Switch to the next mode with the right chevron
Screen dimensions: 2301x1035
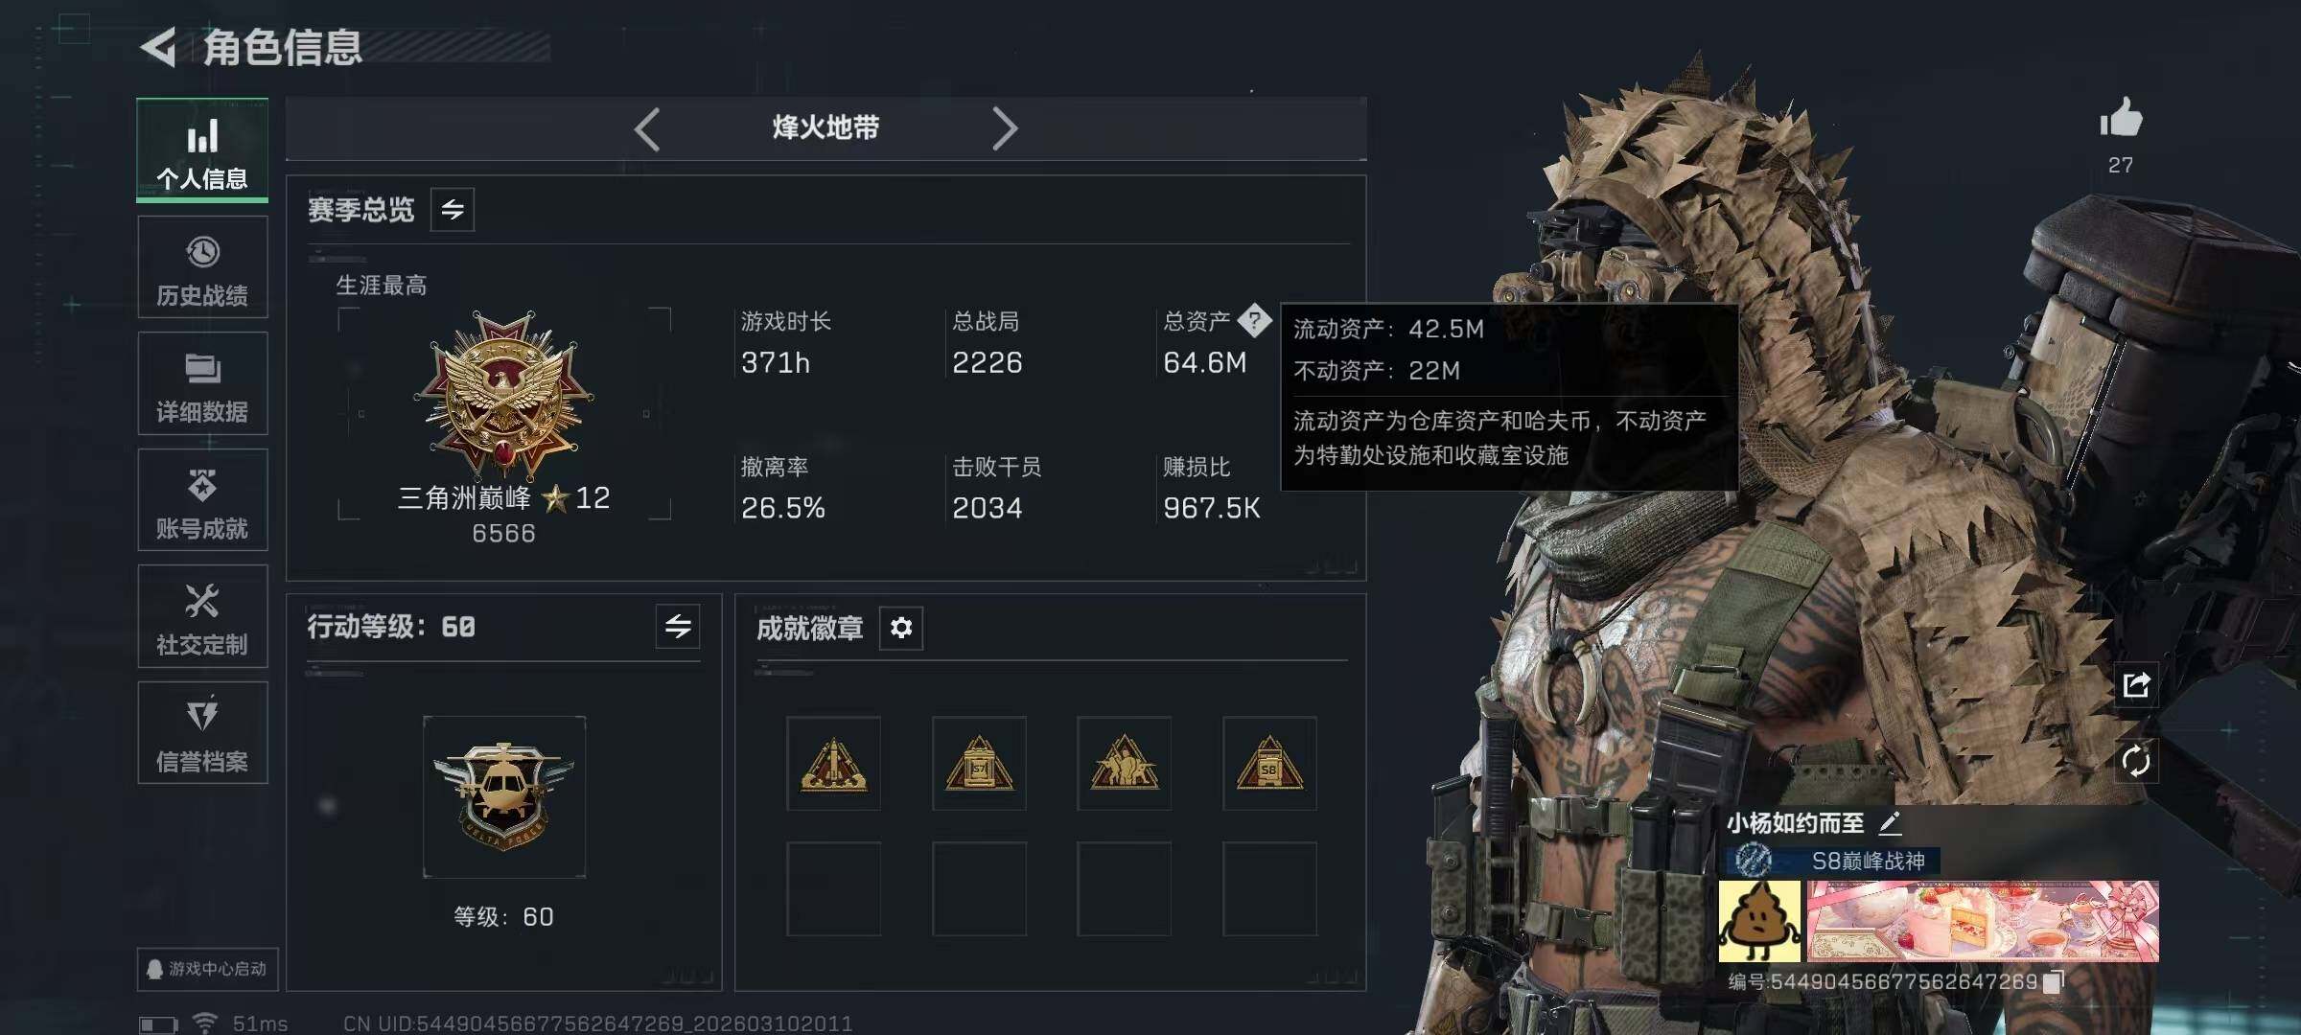click(1004, 128)
